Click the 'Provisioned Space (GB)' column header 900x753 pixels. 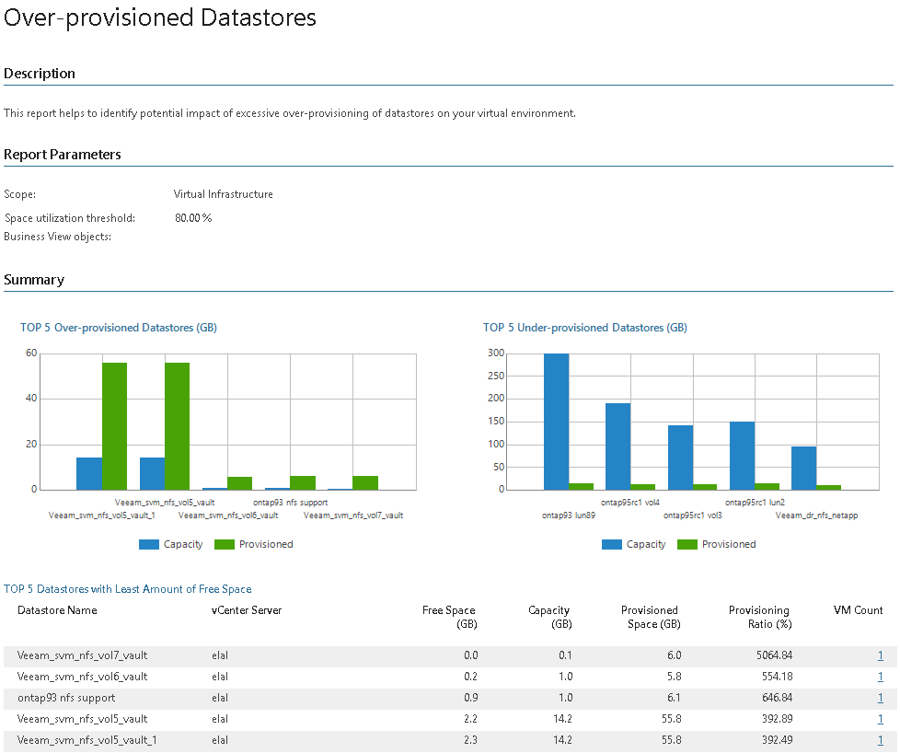pyautogui.click(x=651, y=617)
